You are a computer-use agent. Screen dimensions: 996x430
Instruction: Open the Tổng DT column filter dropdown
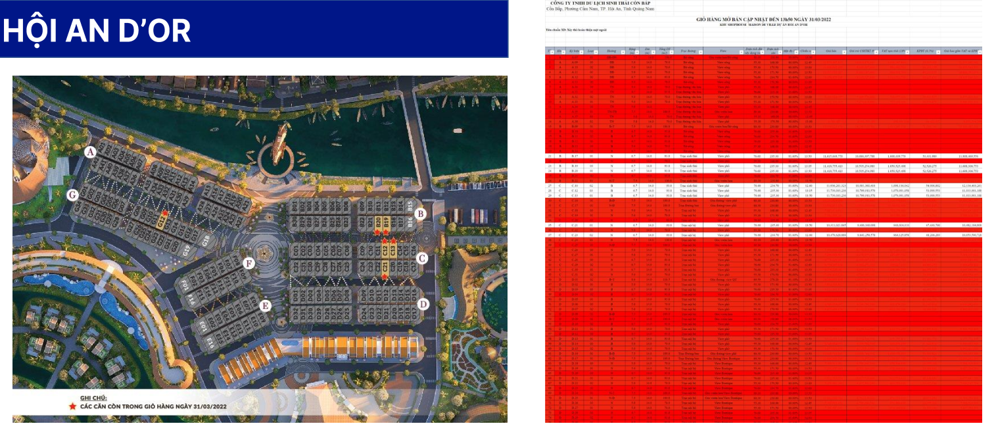671,51
